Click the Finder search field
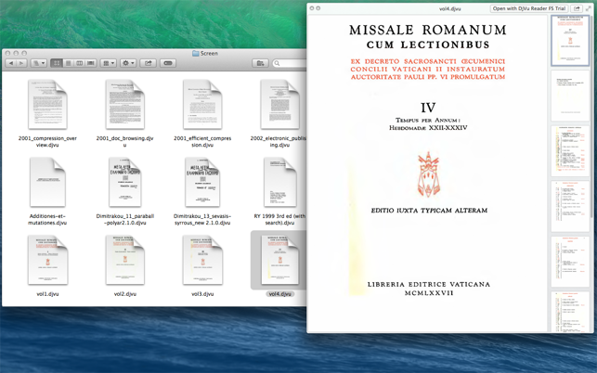 pos(290,63)
